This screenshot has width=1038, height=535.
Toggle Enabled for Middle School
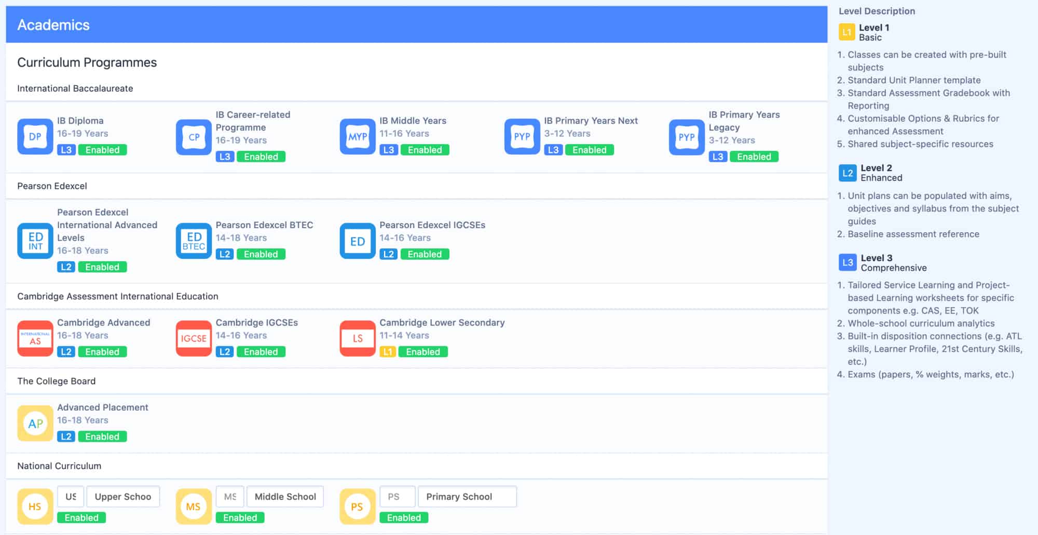240,517
